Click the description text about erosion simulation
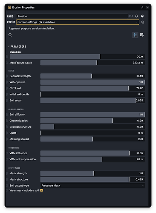 [32, 29]
